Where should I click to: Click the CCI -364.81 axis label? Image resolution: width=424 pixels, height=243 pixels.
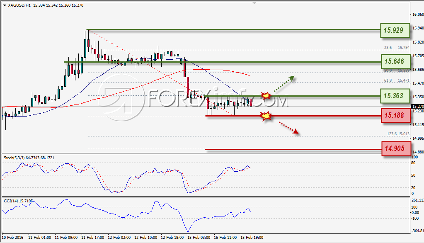(x=418, y=231)
